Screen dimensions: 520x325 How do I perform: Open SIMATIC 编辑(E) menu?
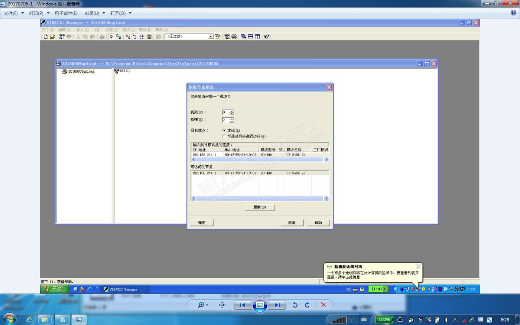pos(64,30)
